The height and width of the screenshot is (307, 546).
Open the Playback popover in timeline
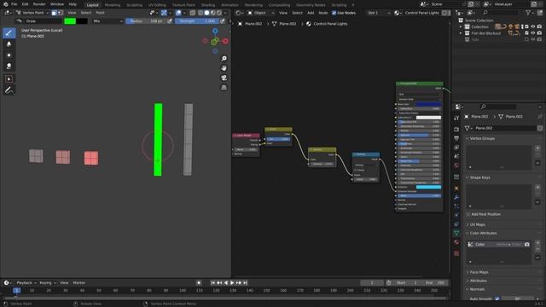point(26,283)
